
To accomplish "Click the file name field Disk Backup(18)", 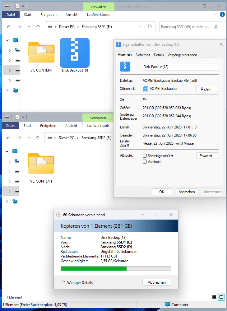I will (181, 67).
